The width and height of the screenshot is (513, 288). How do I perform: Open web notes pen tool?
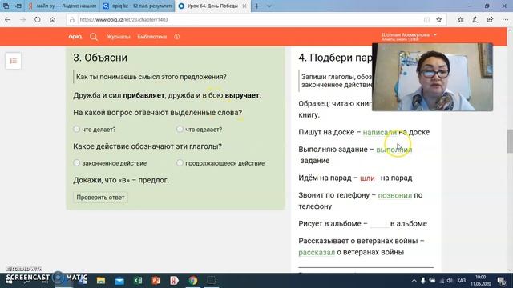(475, 20)
